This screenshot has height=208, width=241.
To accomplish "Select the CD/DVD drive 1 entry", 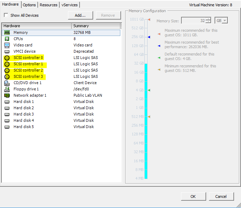I will 61,83.
